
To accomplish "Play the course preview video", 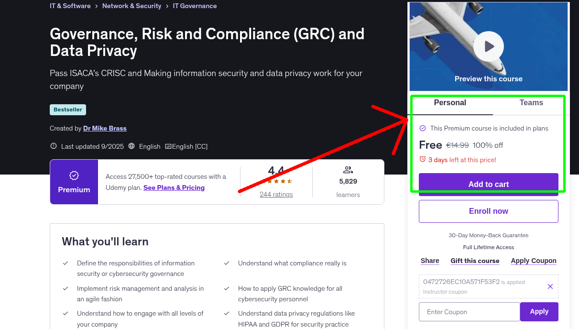I will [488, 46].
